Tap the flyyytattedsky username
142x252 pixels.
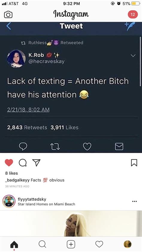click(32, 199)
